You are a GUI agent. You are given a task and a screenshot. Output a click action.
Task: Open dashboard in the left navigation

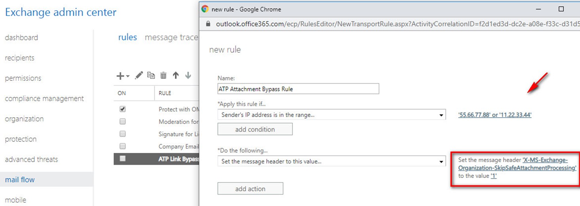(21, 38)
